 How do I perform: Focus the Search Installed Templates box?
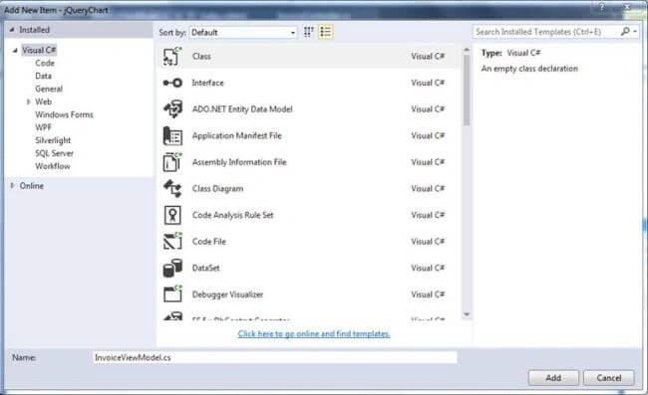pyautogui.click(x=546, y=31)
